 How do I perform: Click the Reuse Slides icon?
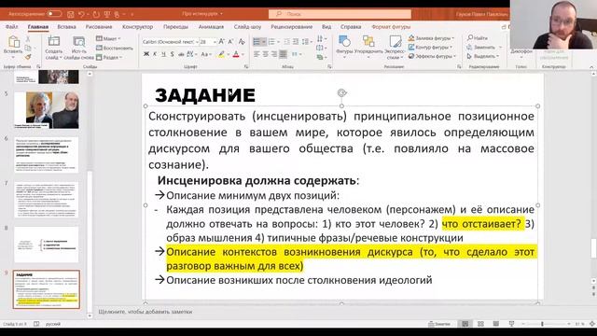coord(78,41)
